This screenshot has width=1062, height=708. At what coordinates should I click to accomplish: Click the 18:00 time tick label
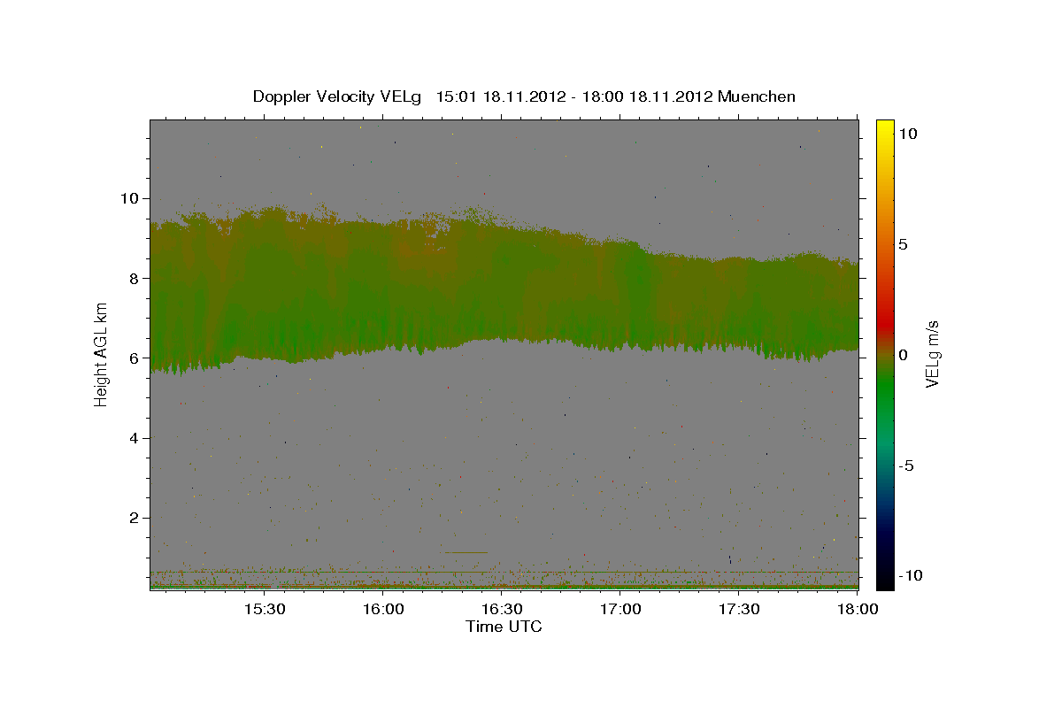click(858, 610)
